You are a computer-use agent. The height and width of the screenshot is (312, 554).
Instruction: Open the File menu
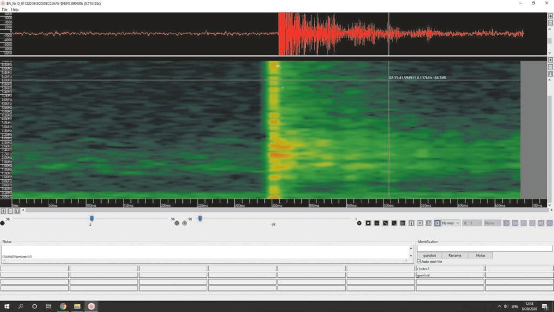[4, 10]
